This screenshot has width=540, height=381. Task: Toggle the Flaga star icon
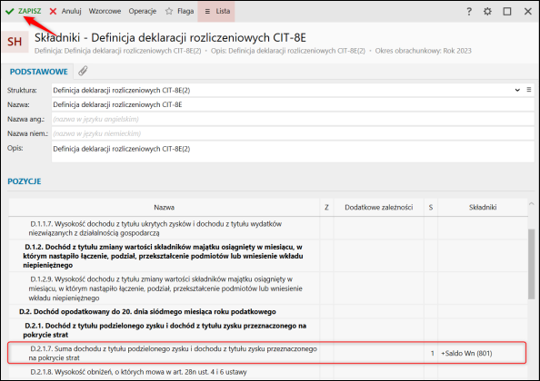pos(169,11)
